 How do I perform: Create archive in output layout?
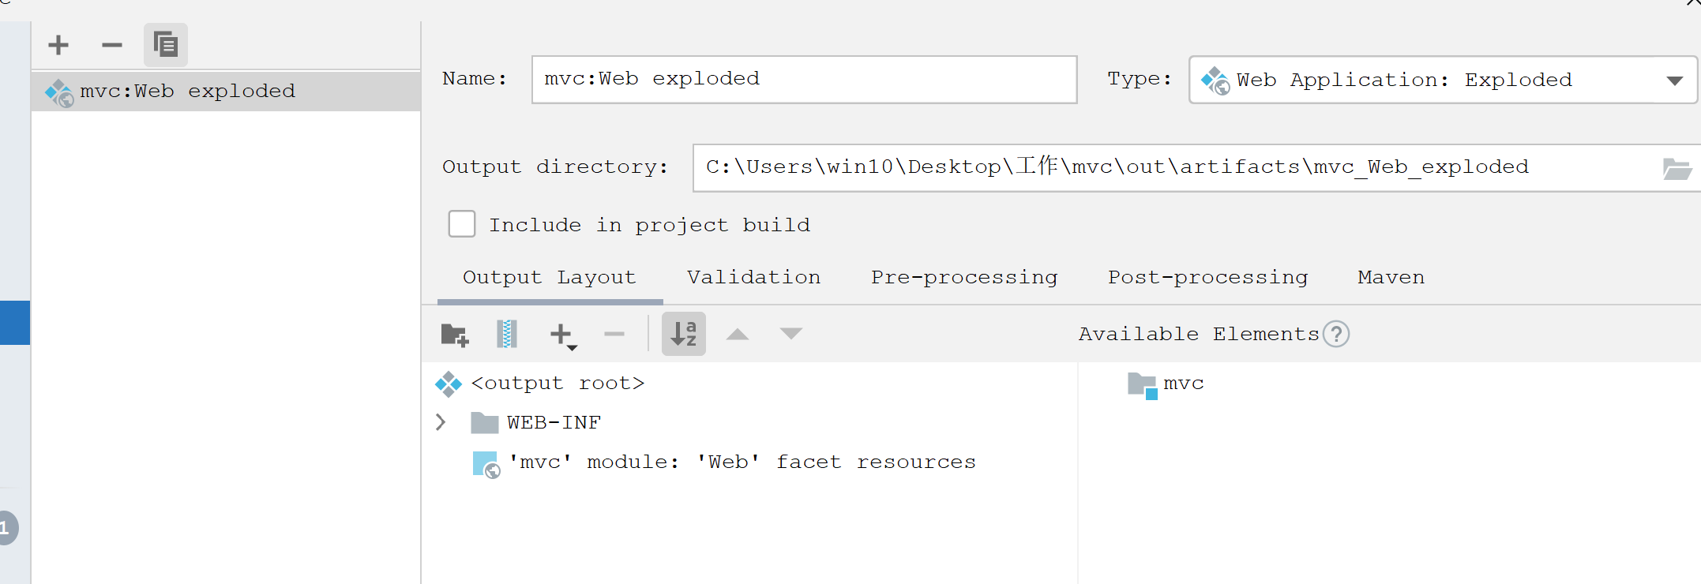[507, 335]
